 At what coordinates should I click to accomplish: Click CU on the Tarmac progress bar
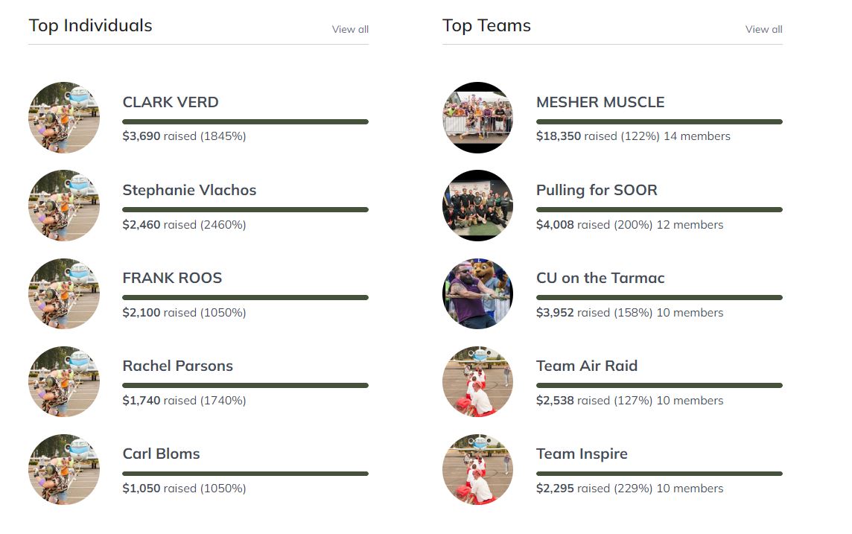click(659, 297)
